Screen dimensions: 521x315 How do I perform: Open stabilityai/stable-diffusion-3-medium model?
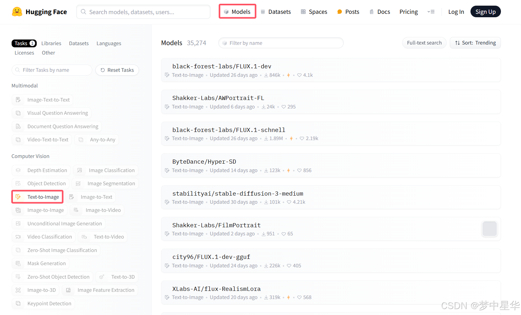[331, 197]
